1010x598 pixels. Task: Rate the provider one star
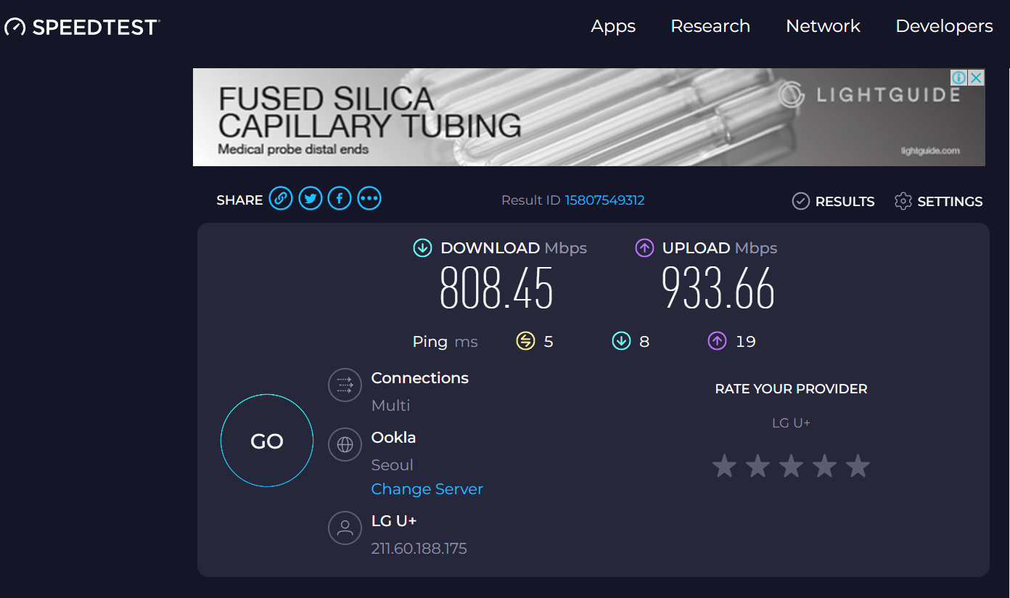point(724,466)
